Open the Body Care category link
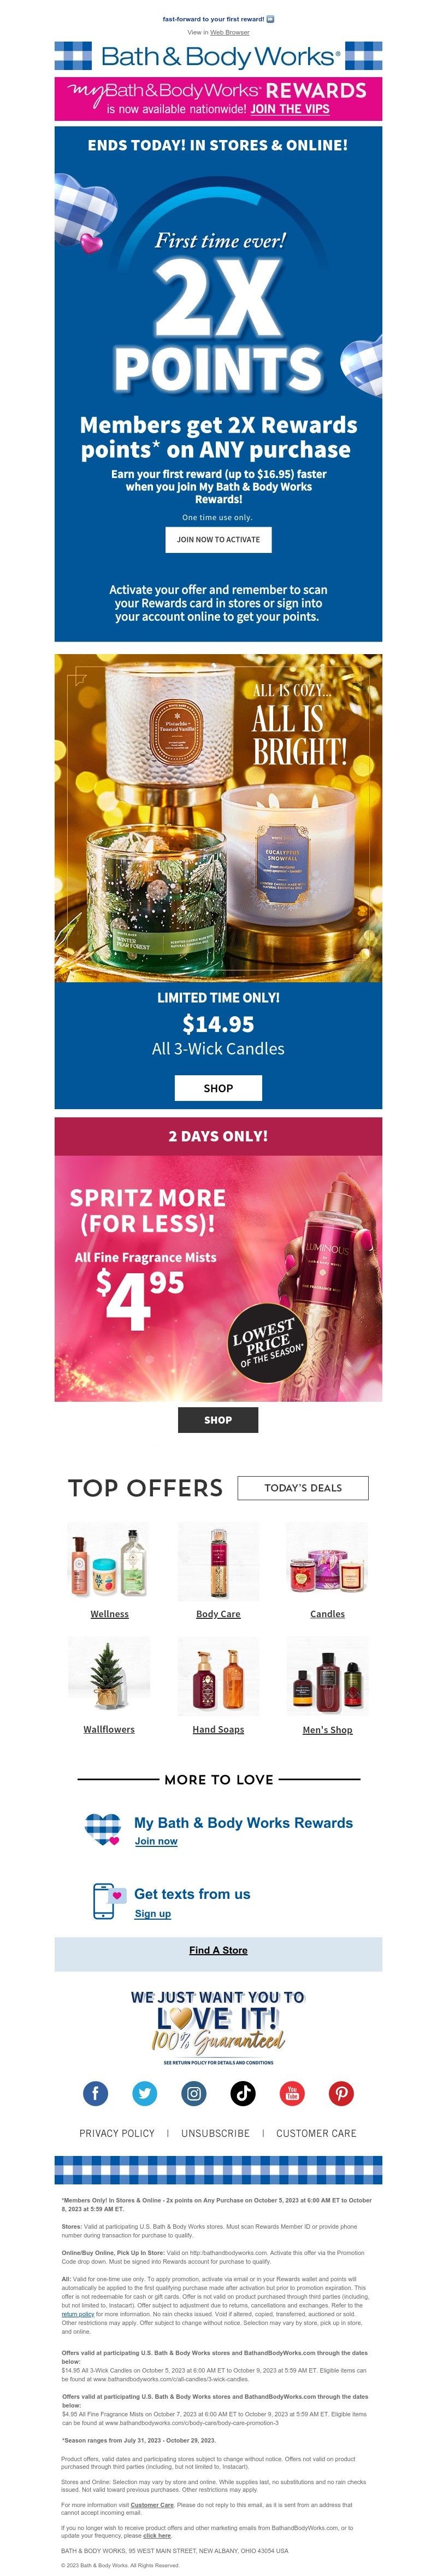 (x=218, y=1614)
